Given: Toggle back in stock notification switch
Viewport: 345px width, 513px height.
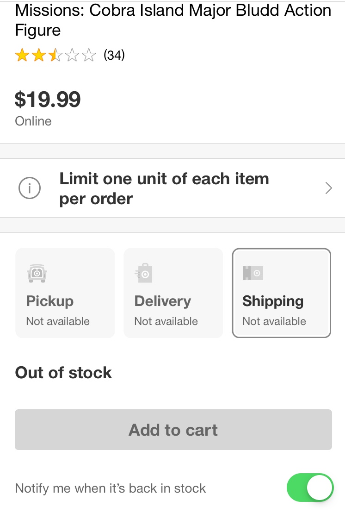Looking at the screenshot, I should (x=310, y=488).
